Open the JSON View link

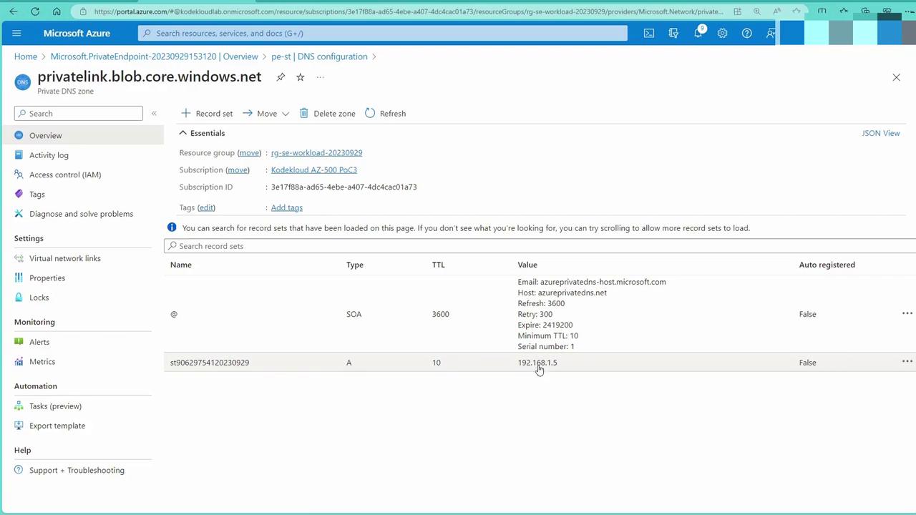click(x=881, y=133)
